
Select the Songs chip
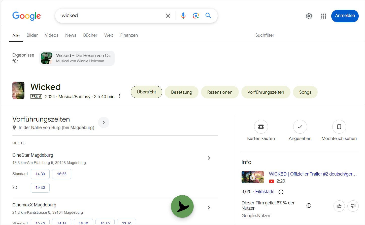(305, 92)
